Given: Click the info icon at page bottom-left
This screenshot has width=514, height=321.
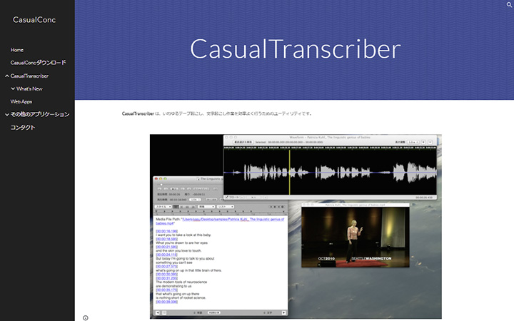Looking at the screenshot, I should pos(85,317).
